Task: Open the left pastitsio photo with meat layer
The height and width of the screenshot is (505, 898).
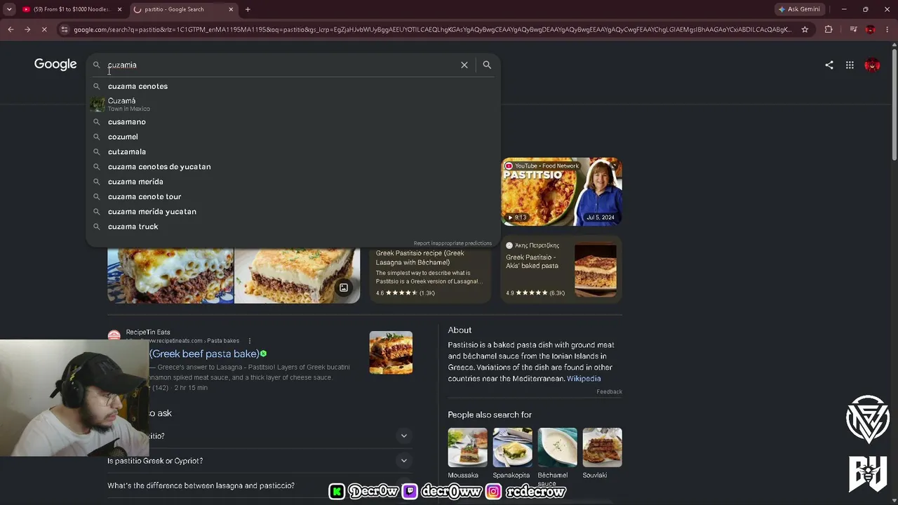Action: [170, 276]
